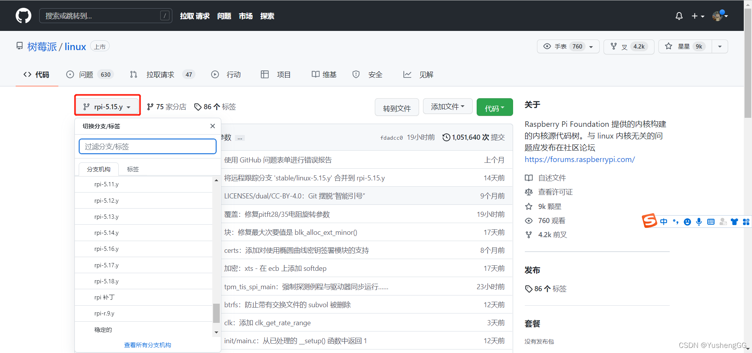The width and height of the screenshot is (752, 353).
Task: Click the Sogou microphone voice input icon
Action: [699, 222]
